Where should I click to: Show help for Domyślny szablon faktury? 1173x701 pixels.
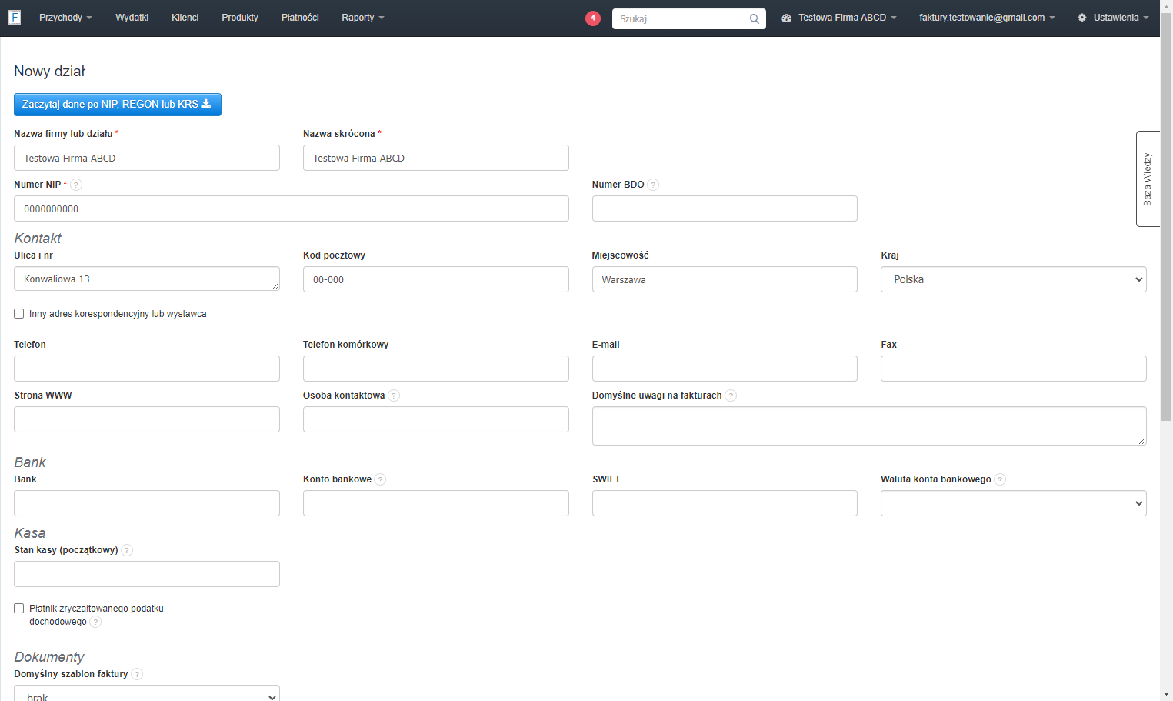[x=137, y=674]
